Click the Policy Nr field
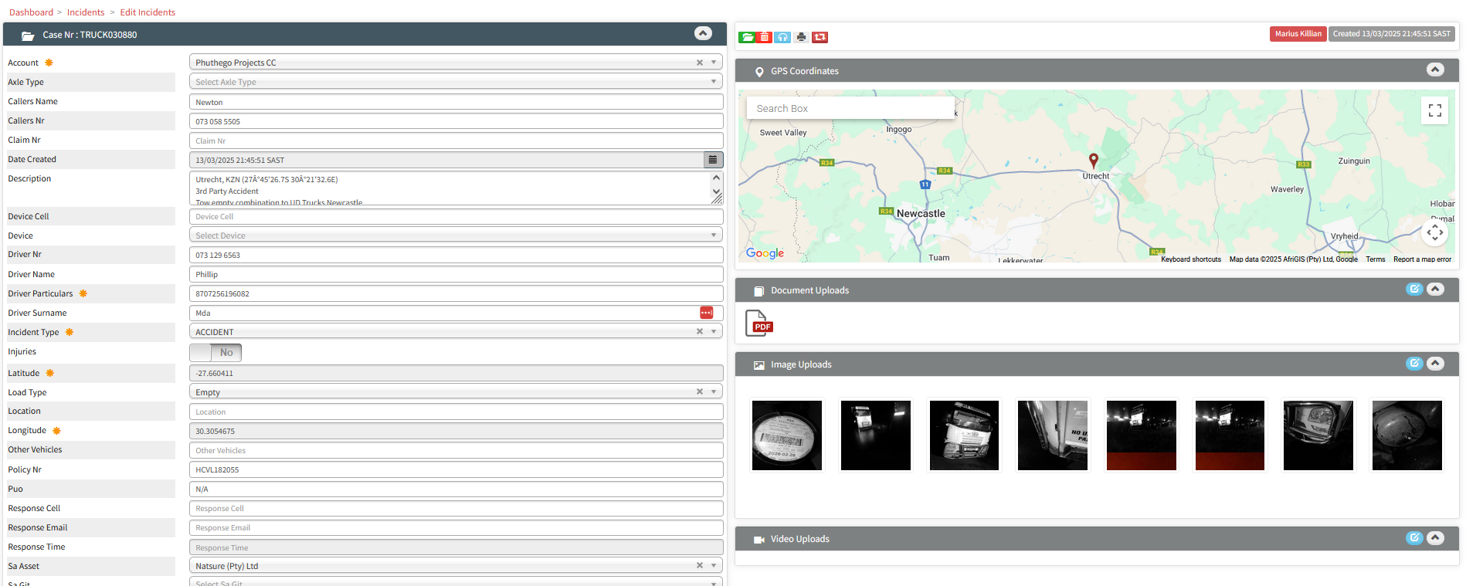The height and width of the screenshot is (586, 1466). (x=456, y=469)
